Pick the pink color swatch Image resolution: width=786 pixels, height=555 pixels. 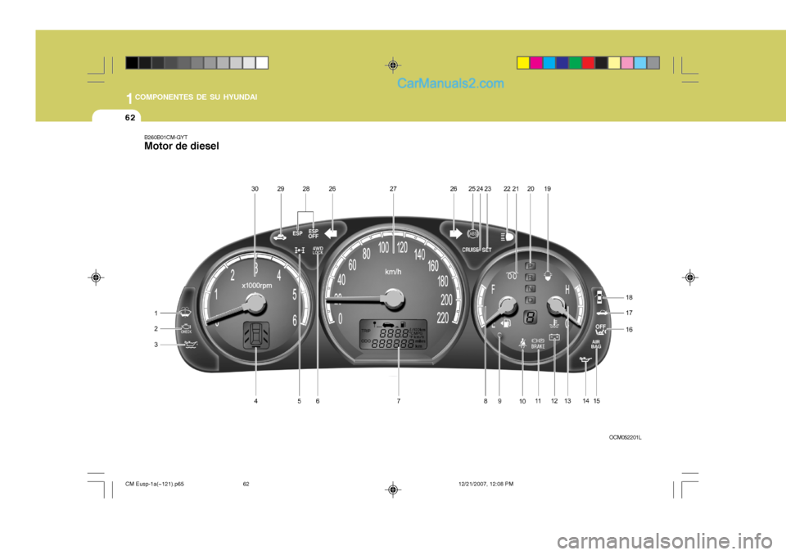(627, 63)
